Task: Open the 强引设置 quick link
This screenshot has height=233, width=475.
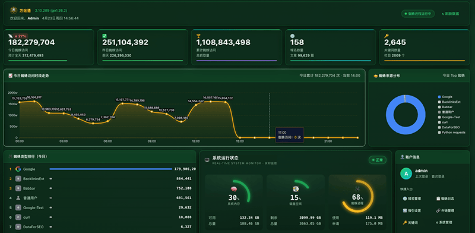Action: click(411, 210)
